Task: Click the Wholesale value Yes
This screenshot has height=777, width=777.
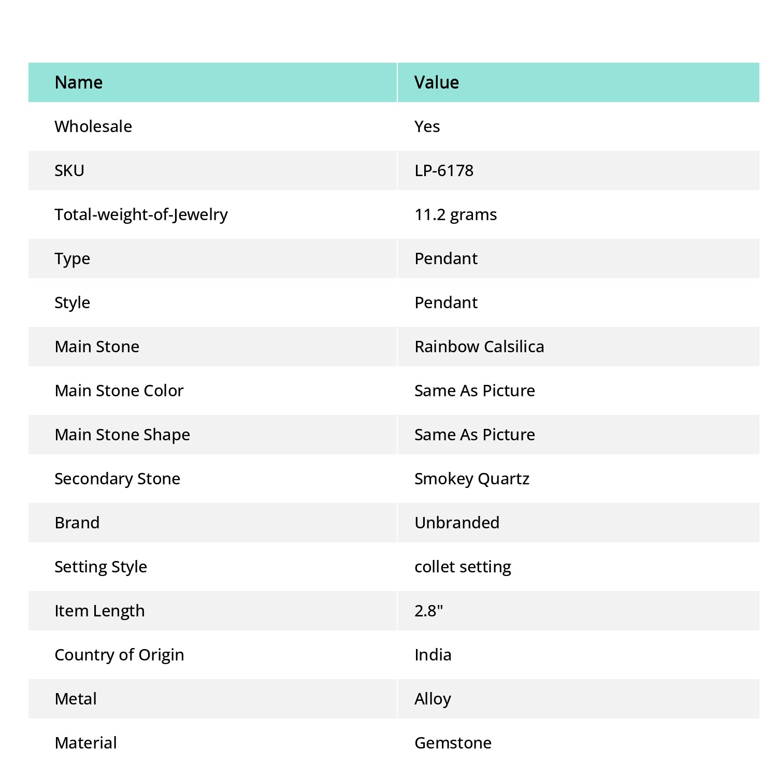Action: tap(427, 126)
